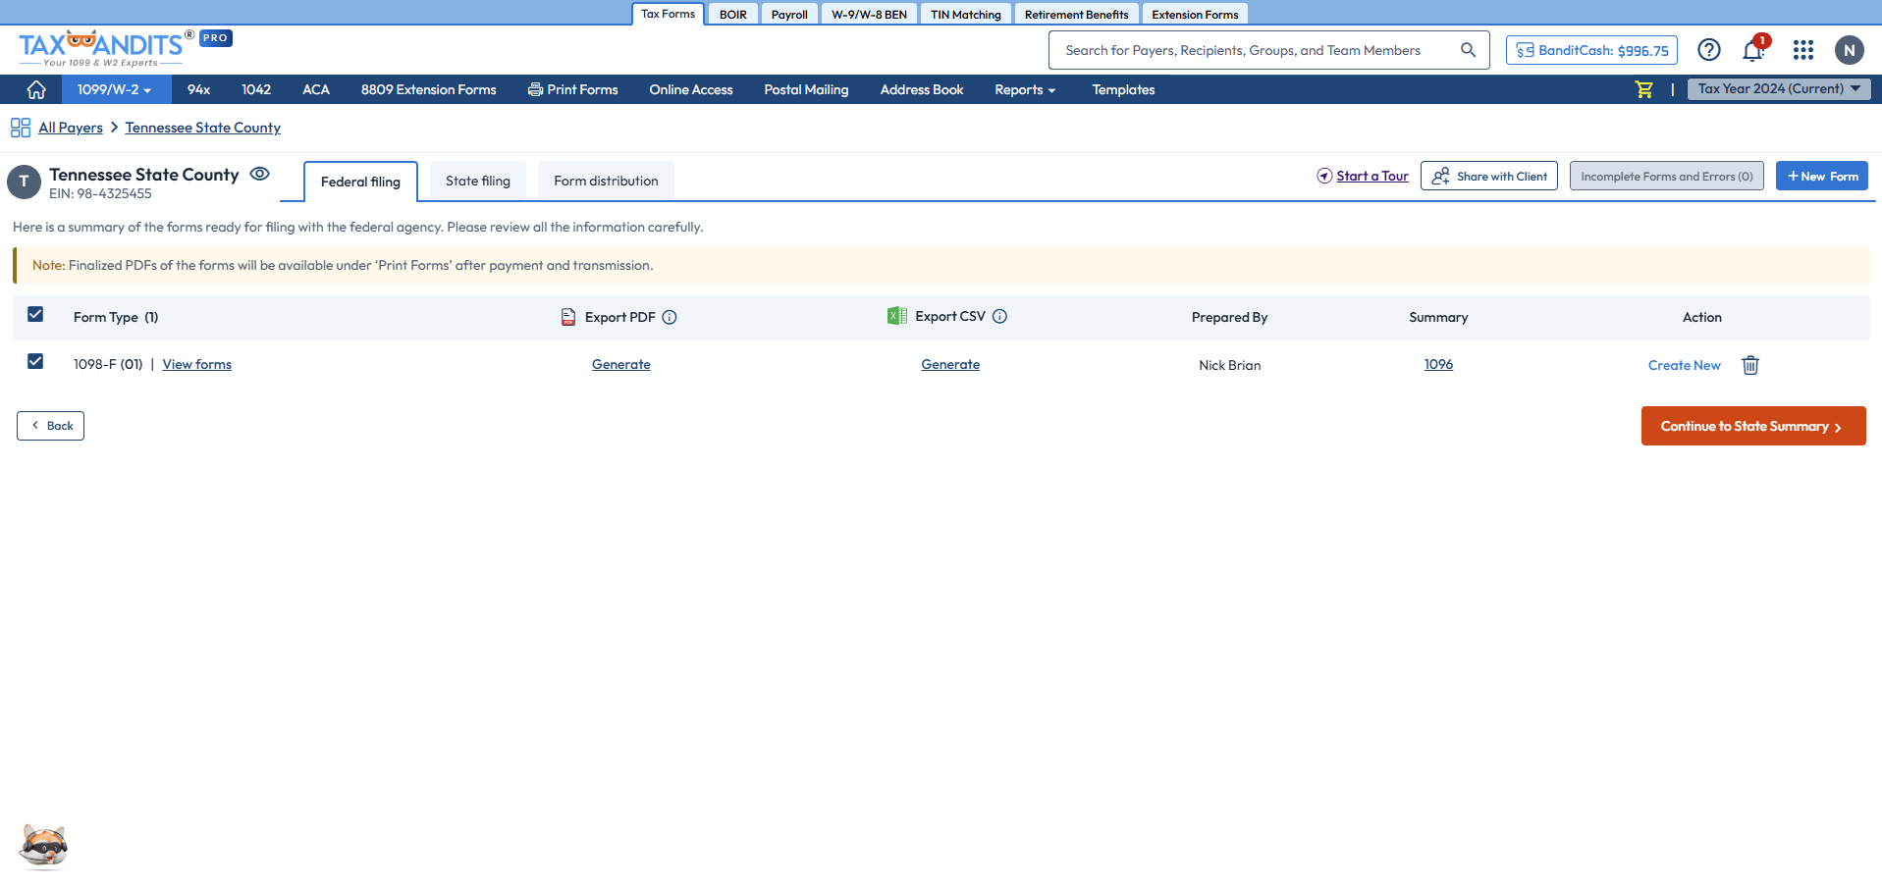Open the Retirement Benefits top tab

tap(1077, 14)
